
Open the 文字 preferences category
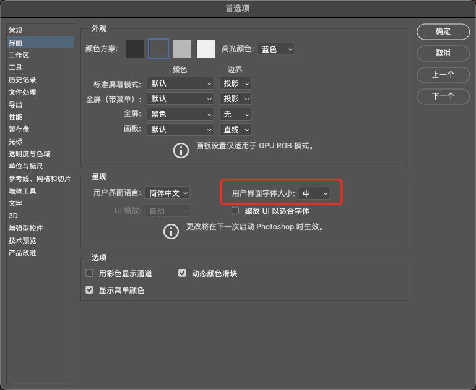pyautogui.click(x=40, y=203)
